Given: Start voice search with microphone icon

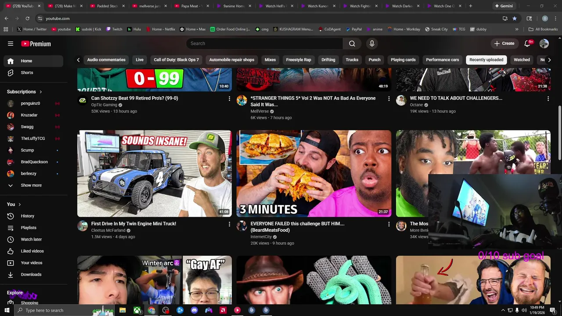Looking at the screenshot, I should click(x=372, y=43).
